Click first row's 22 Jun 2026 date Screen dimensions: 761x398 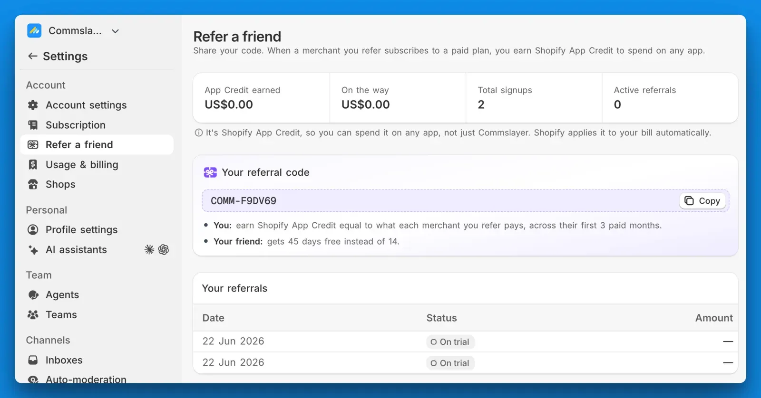pos(233,341)
